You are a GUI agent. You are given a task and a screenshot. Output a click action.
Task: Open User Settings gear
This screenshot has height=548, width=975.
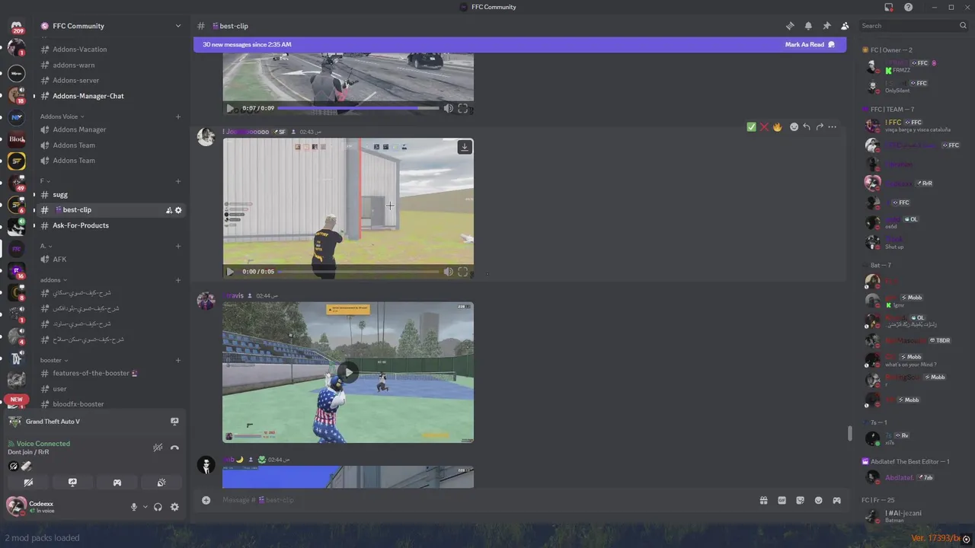click(x=174, y=507)
